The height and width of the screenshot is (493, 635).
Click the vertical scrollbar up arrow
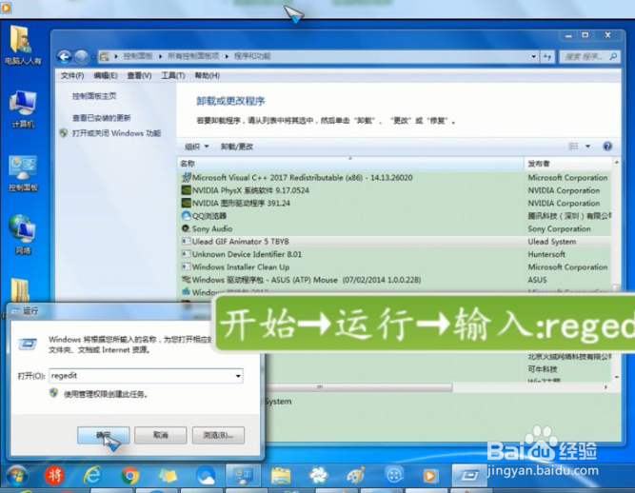tap(616, 163)
